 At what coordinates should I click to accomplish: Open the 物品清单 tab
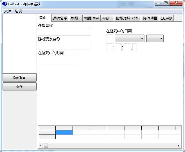[92, 18]
